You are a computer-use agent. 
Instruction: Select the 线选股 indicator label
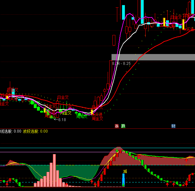(6, 131)
